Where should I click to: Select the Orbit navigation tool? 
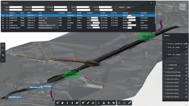(57, 103)
